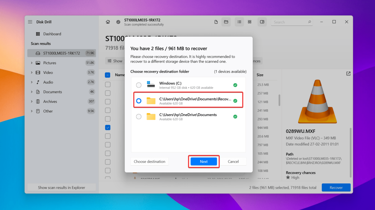Toggle the select-all checkbox next to Name
This screenshot has height=210, width=375.
[x=108, y=75]
